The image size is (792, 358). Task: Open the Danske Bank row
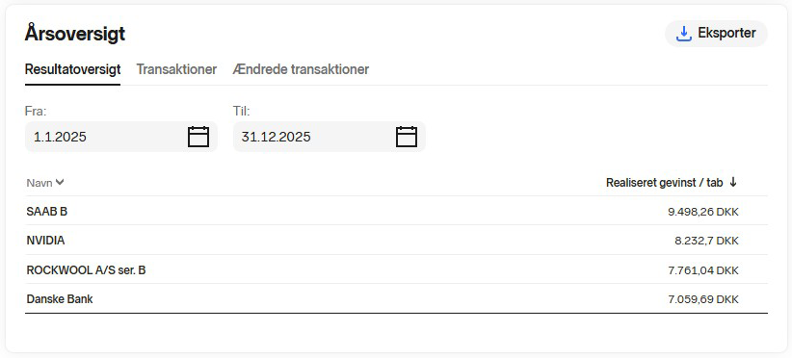coord(396,299)
